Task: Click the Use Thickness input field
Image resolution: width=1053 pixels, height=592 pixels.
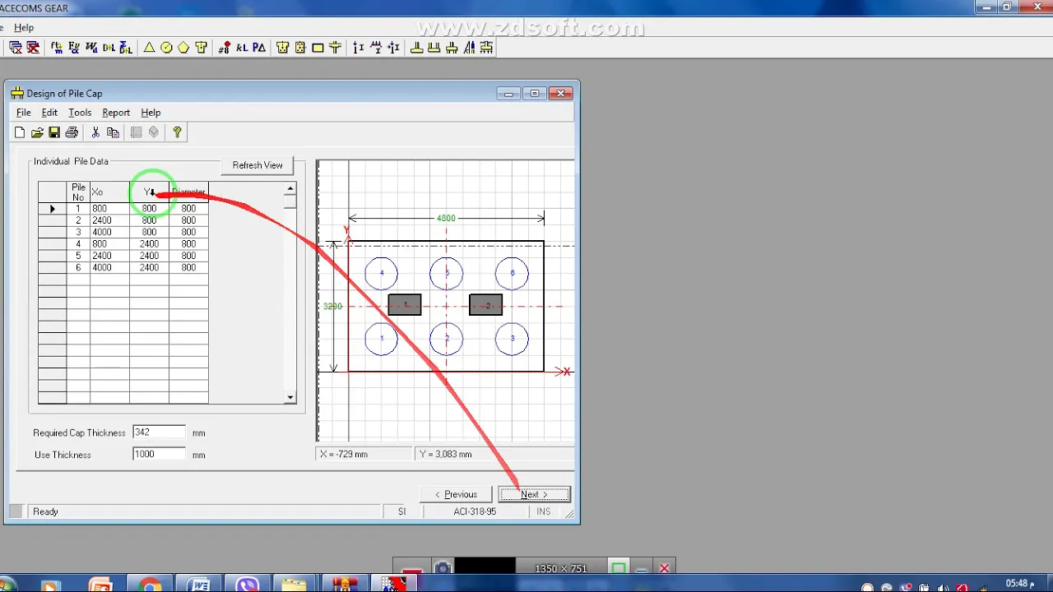Action: tap(159, 454)
